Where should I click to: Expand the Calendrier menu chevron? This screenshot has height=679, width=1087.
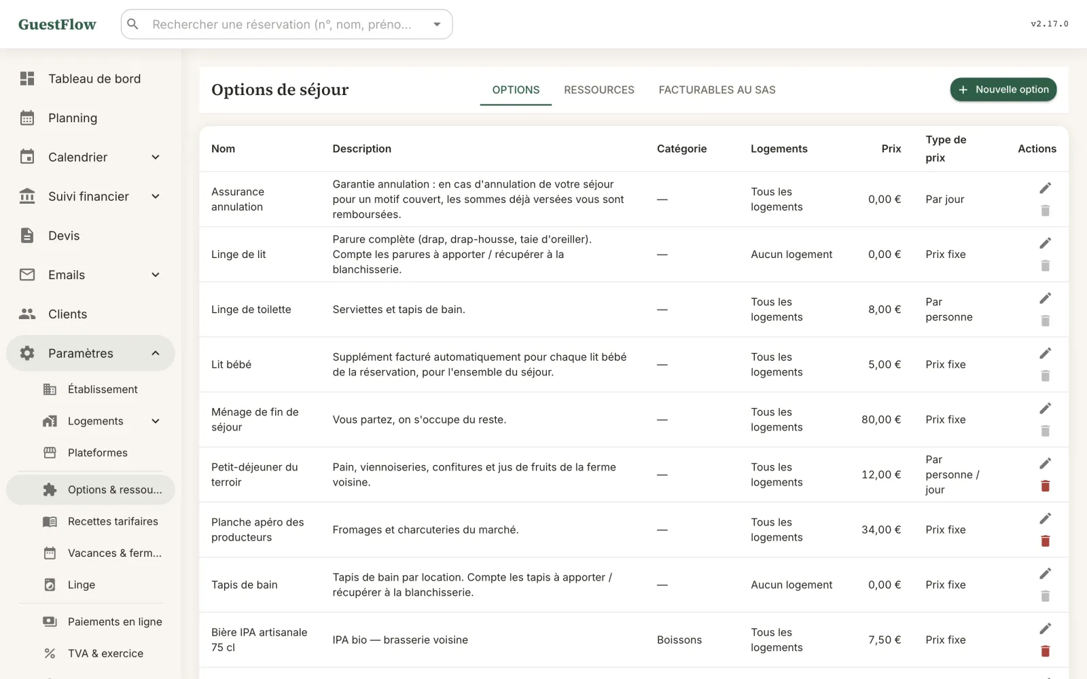[x=156, y=158]
